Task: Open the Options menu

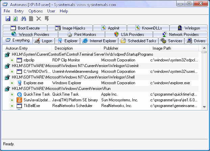Action: point(35,11)
